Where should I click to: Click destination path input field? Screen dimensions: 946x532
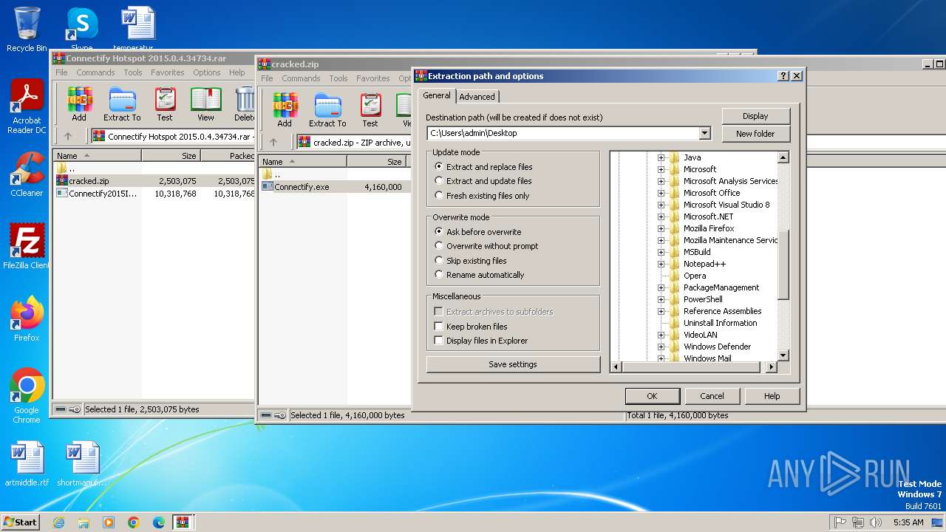tap(562, 133)
